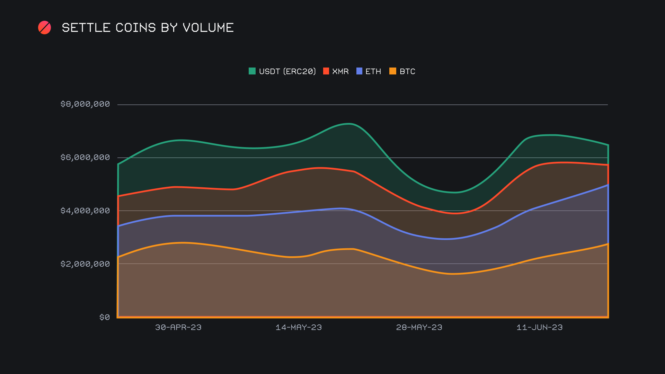This screenshot has width=665, height=374.
Task: Click the blue ETH legend swatch
Action: click(359, 71)
